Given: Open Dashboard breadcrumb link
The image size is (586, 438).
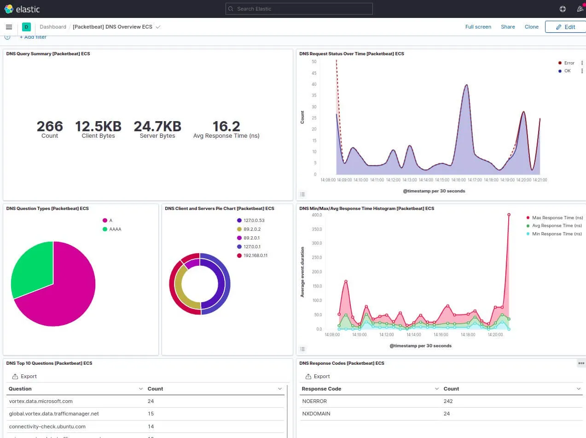Looking at the screenshot, I should point(53,27).
